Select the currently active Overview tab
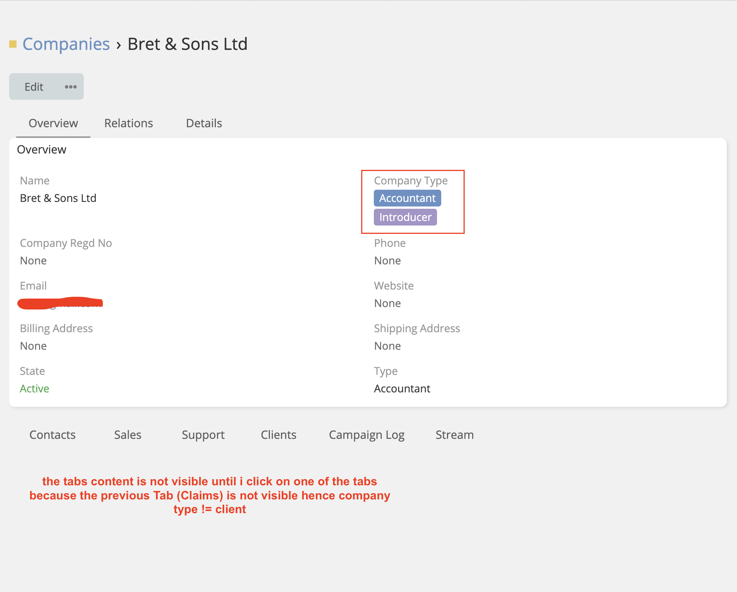 click(x=53, y=123)
